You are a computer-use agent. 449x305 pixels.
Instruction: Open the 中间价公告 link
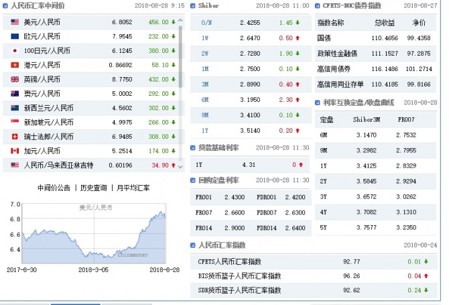click(54, 188)
